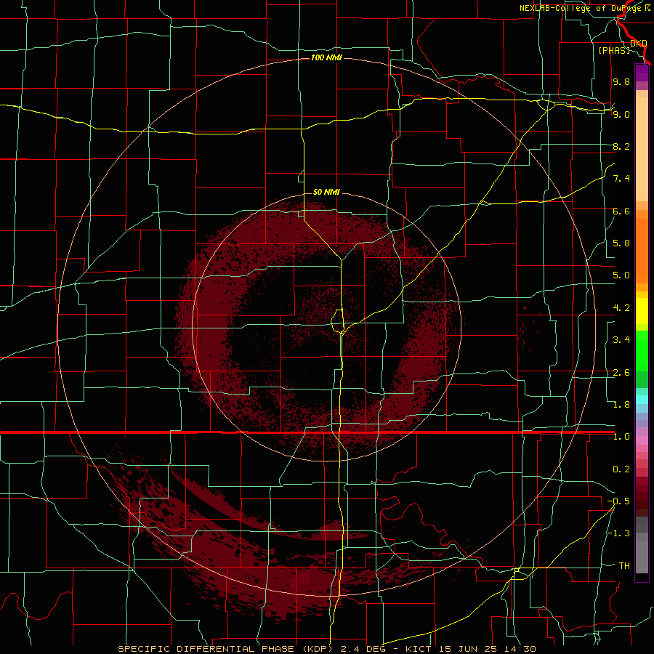This screenshot has width=654, height=654.
Task: Click the "(KDP)" text in the caption
Action: pyautogui.click(x=319, y=649)
